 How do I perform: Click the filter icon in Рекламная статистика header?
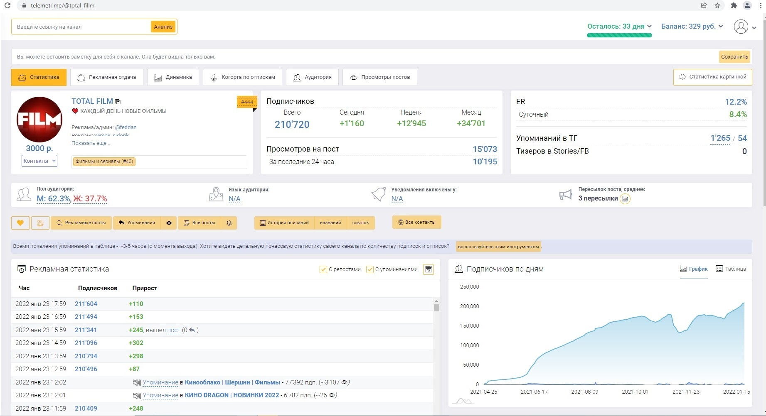(428, 269)
